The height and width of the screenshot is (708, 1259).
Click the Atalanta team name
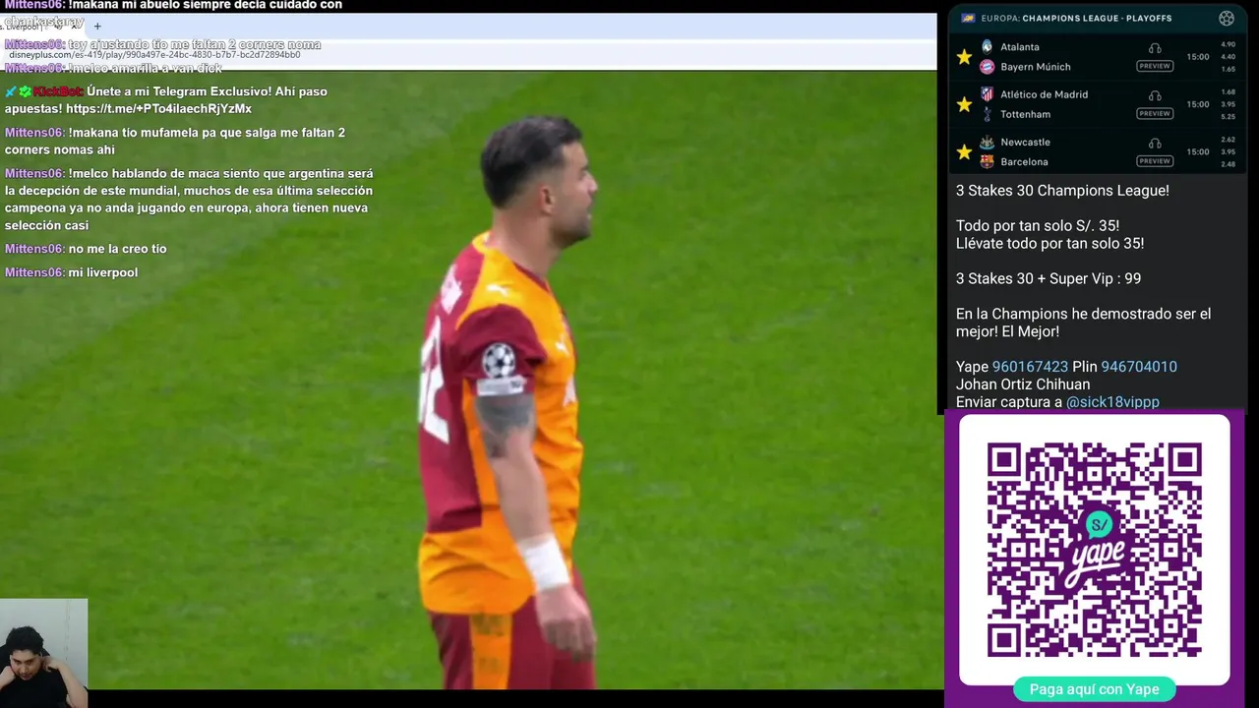point(1020,47)
